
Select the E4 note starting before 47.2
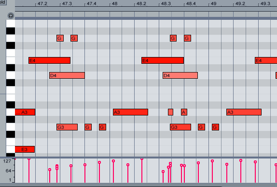[x=49, y=60]
